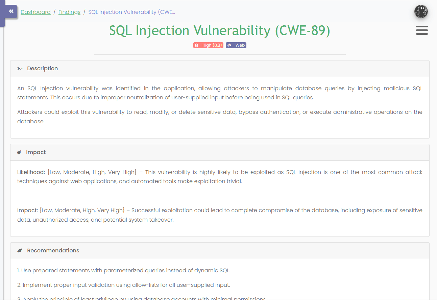
Task: Click the bug icon in the severity badge
Action: coord(197,45)
